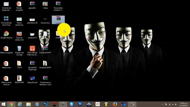This screenshot has height=107, width=190.
Task: Open the Action Center flag tray icon
Action: point(166,104)
